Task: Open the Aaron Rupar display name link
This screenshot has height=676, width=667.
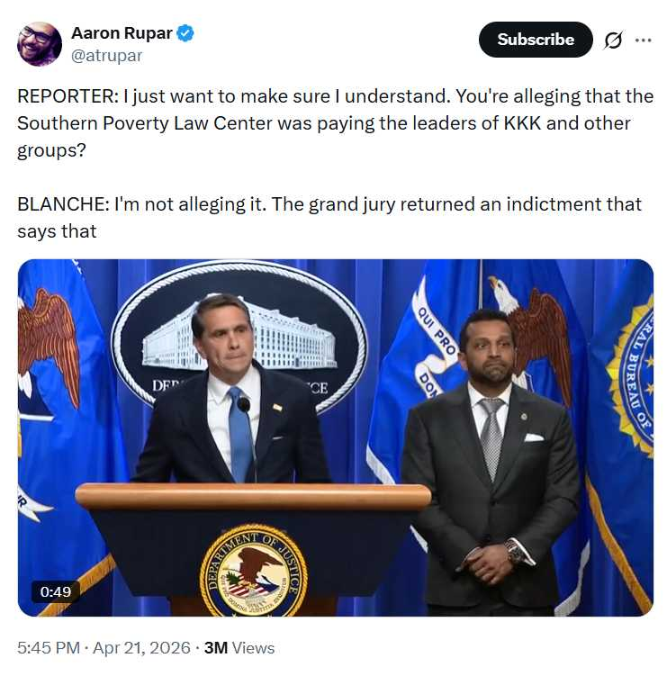Action: click(x=121, y=34)
